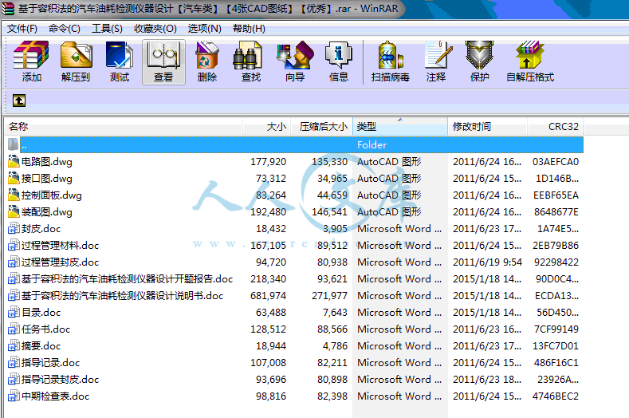
Task: Click the icon of 装配图.dwg
Action: click(14, 211)
